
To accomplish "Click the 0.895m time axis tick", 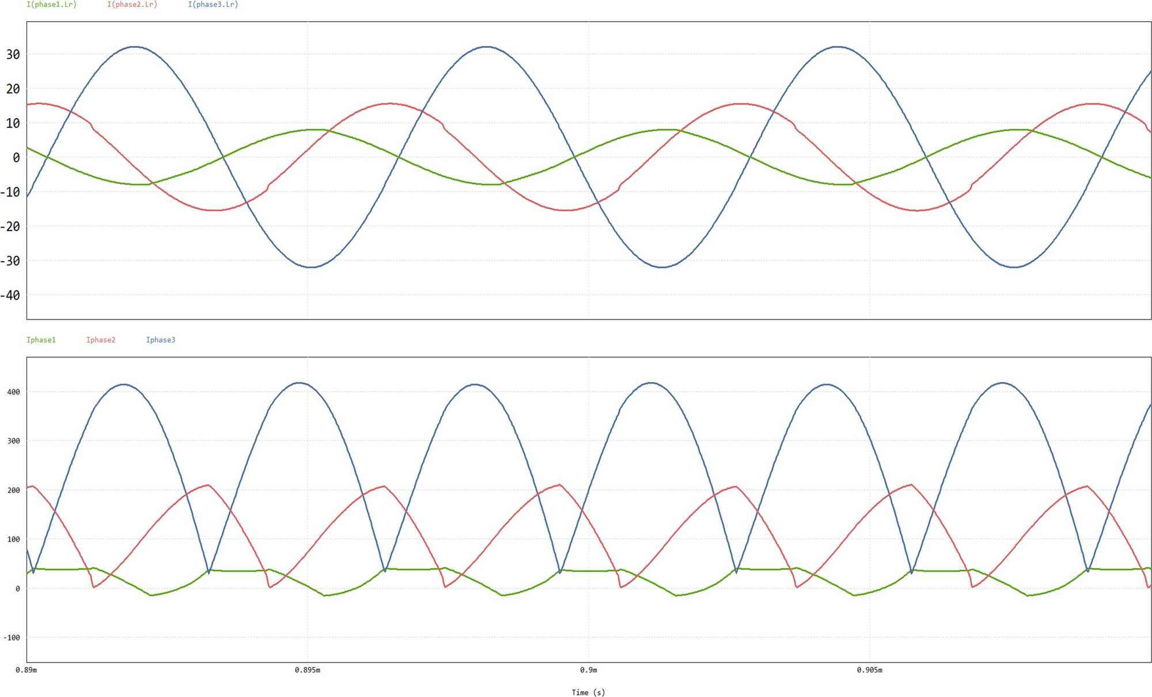I will (x=307, y=670).
